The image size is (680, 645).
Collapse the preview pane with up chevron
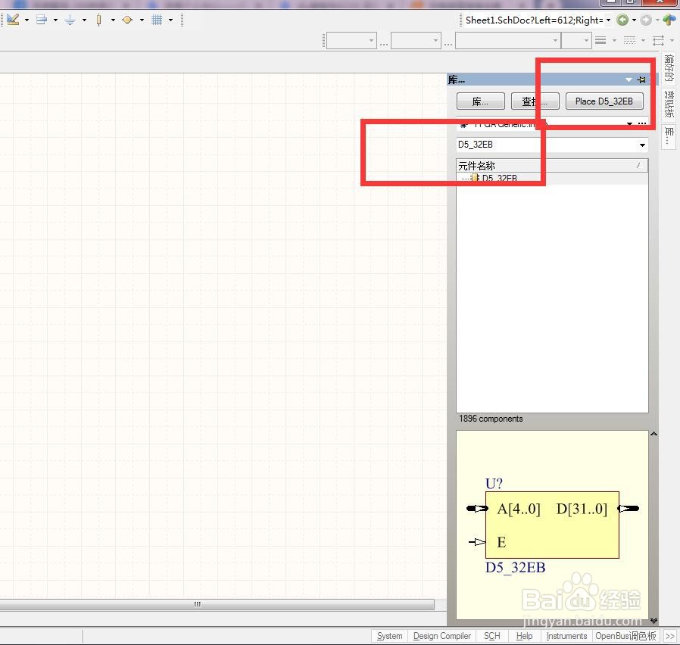pyautogui.click(x=654, y=434)
